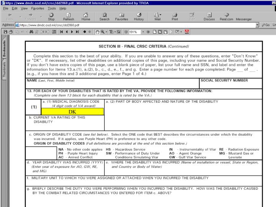The width and height of the screenshot is (276, 207).
Task: Save a copy with the floppy disk icon
Action: point(5,32)
